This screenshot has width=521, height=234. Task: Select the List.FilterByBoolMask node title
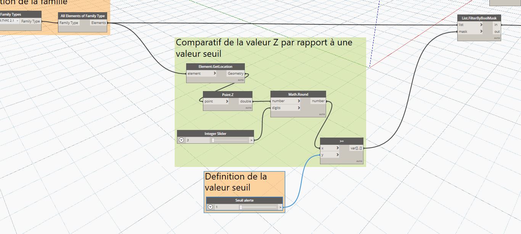click(x=479, y=18)
